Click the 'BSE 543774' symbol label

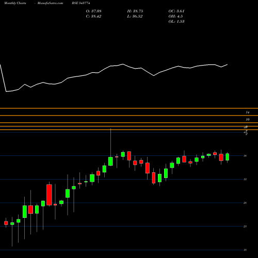point(81,3)
